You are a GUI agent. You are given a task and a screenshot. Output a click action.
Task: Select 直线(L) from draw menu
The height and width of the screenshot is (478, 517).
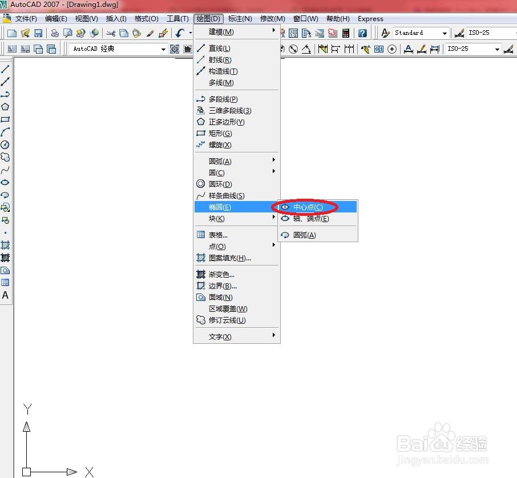(x=237, y=49)
